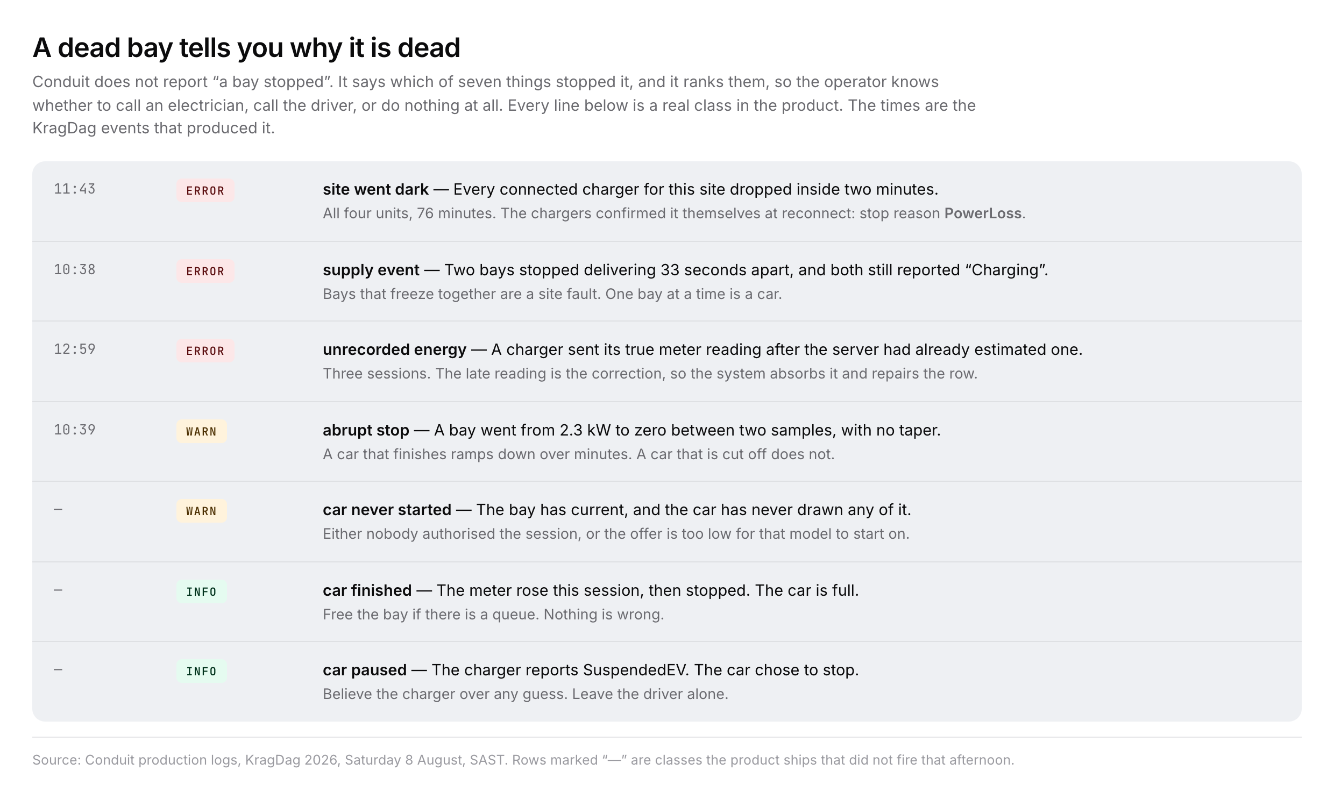Click the ERROR badge beside site went dark
This screenshot has height=799, width=1334.
[205, 190]
